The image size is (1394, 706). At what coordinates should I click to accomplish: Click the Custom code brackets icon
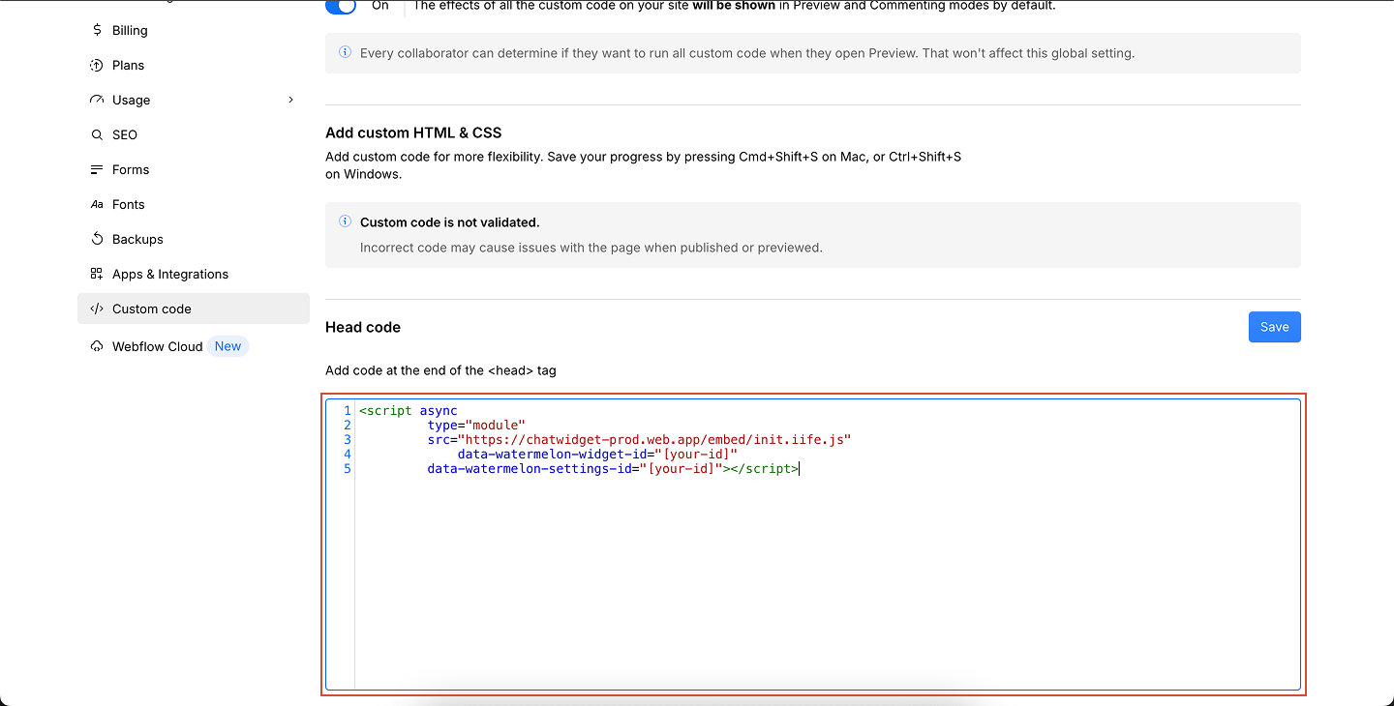coord(97,309)
